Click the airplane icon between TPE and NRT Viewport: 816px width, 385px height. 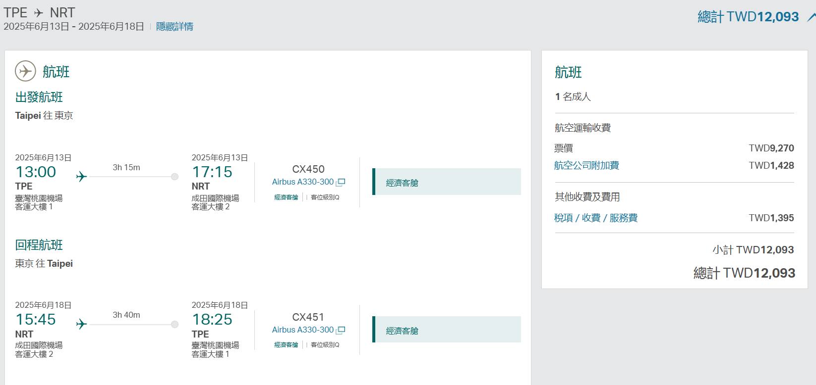click(x=39, y=13)
